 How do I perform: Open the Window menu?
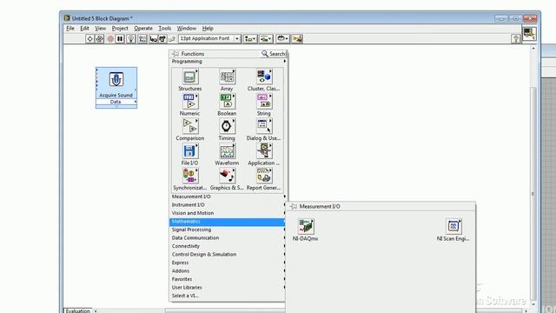187,28
